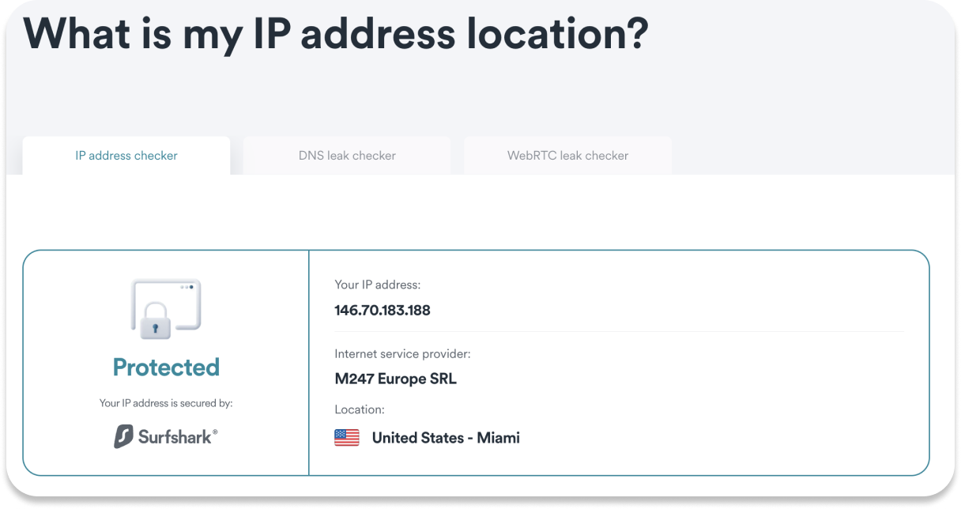Screen dimensions: 961x509
Task: Click the United States - Miami location text
Action: click(446, 438)
